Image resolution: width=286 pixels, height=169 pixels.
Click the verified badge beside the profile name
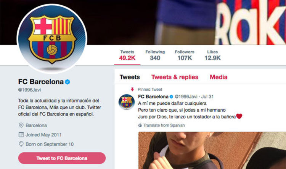click(x=67, y=82)
